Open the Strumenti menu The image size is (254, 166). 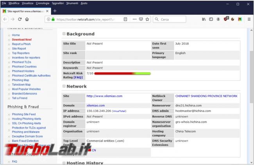[x=72, y=3]
